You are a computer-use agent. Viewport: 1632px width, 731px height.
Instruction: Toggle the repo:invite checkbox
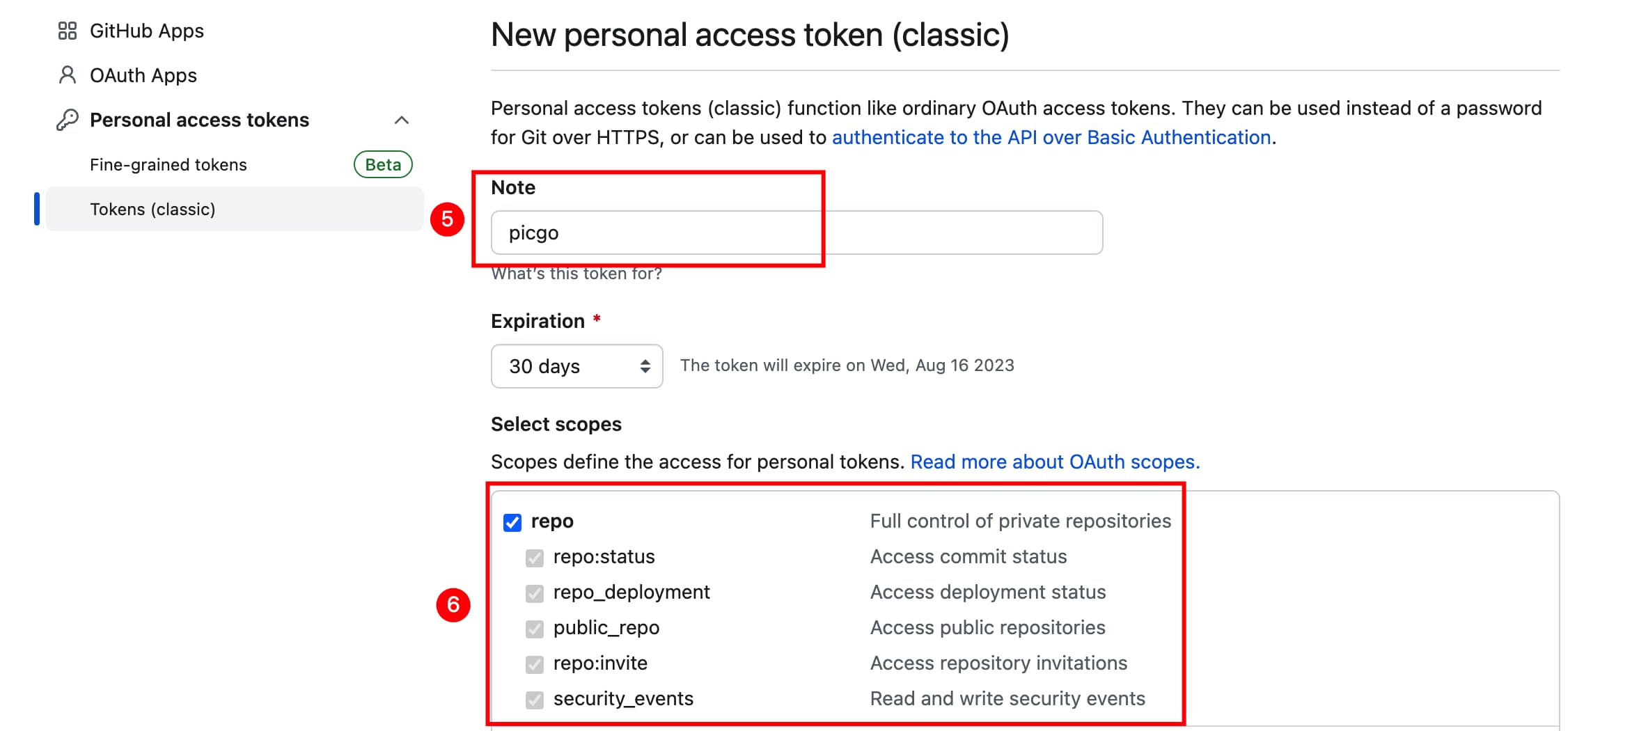pyautogui.click(x=535, y=664)
